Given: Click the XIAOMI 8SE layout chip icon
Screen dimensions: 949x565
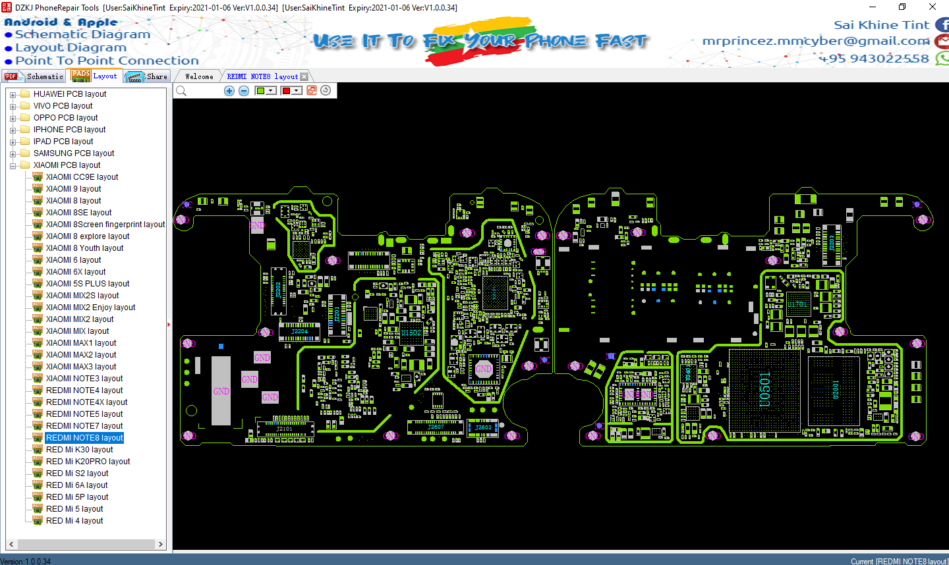Looking at the screenshot, I should pos(38,213).
